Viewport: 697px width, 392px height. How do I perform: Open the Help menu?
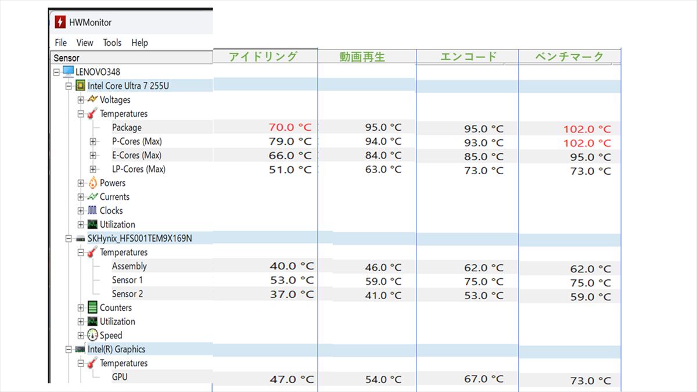pyautogui.click(x=139, y=42)
